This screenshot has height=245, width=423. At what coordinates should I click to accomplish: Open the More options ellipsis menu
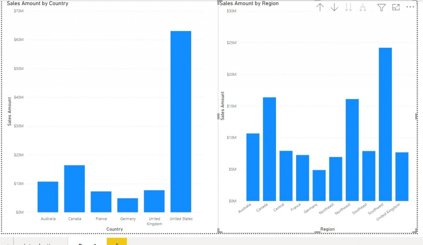[x=410, y=7]
